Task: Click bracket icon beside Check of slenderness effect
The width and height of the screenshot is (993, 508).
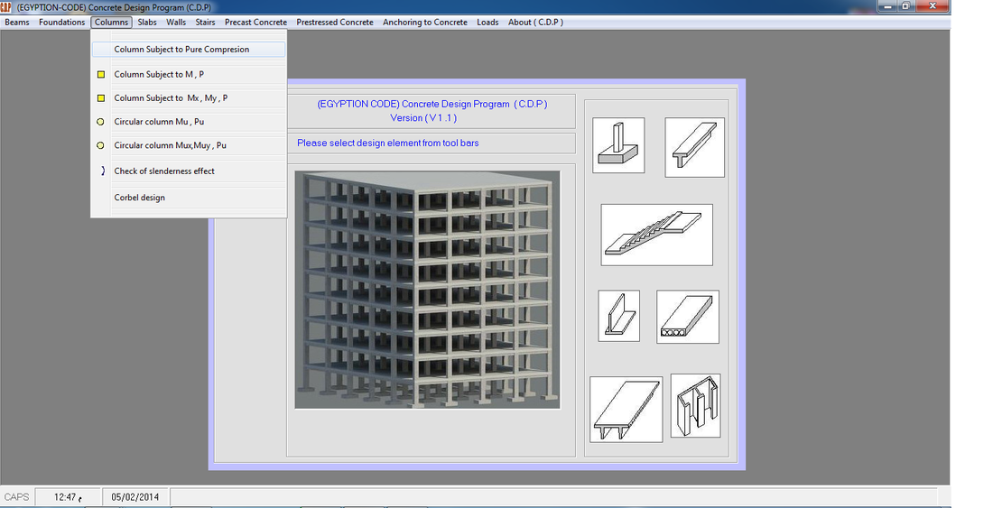Action: coord(103,171)
